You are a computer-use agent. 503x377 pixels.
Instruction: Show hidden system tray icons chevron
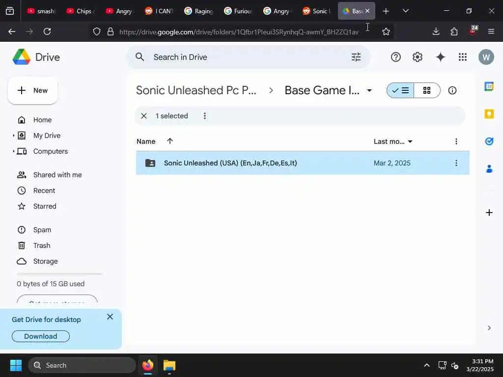[x=427, y=365]
